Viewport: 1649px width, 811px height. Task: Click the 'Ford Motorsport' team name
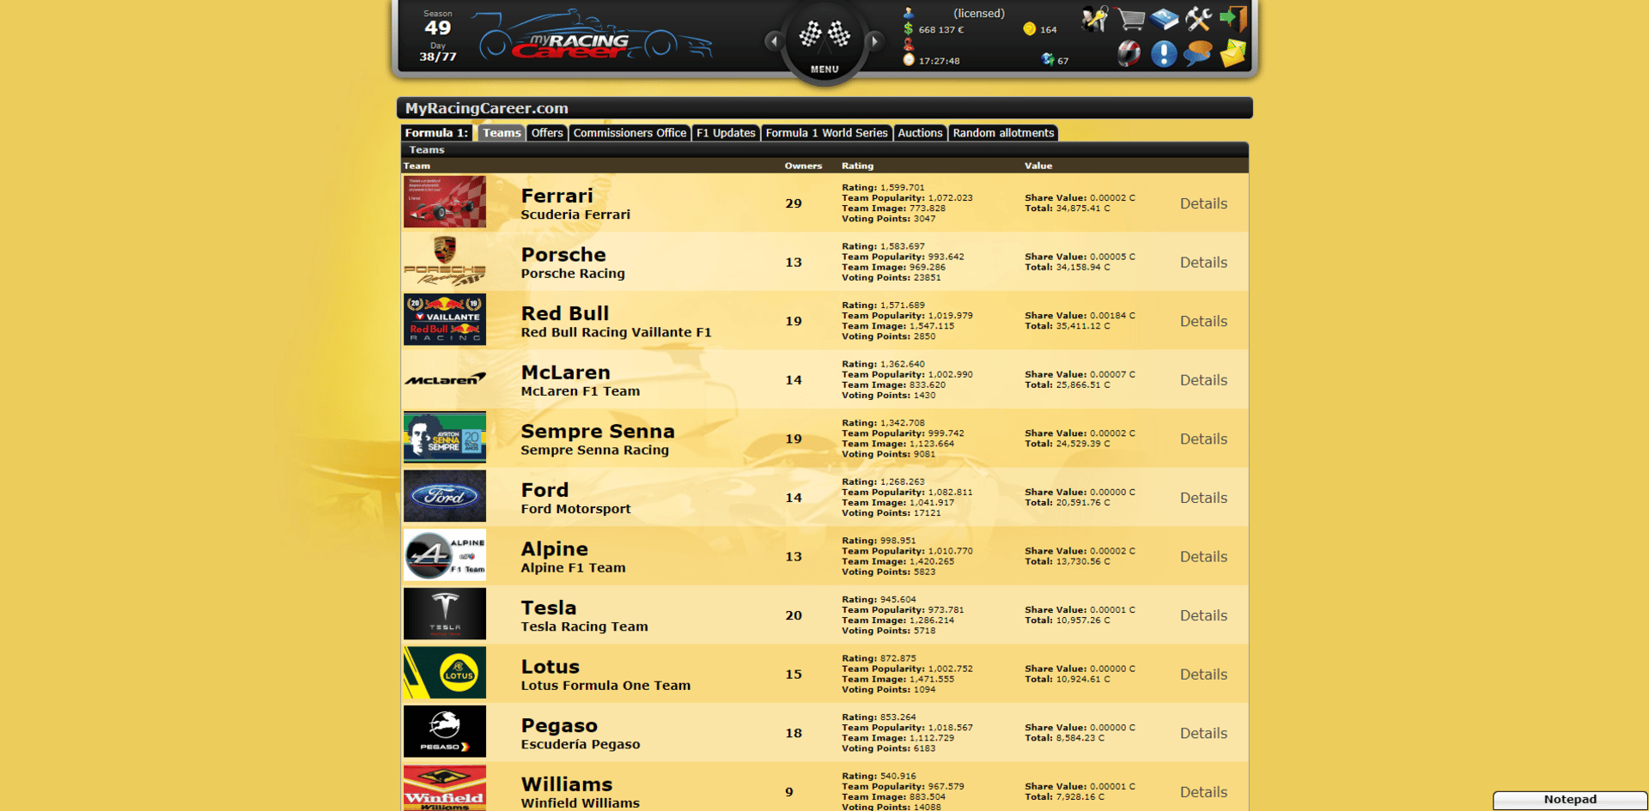[x=575, y=509]
